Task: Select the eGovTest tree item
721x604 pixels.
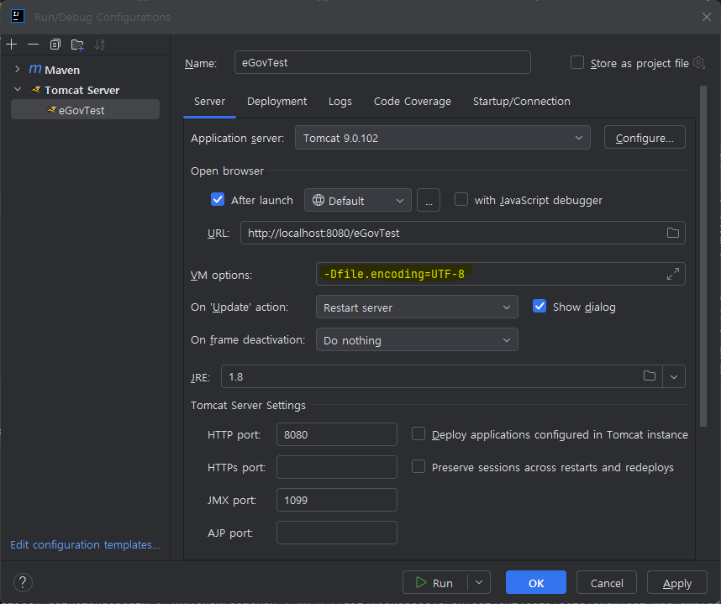Action: point(85,110)
